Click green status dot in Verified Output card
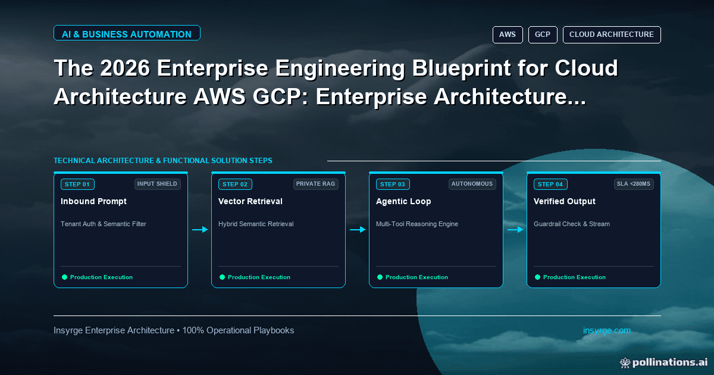Image resolution: width=714 pixels, height=375 pixels. 537,277
